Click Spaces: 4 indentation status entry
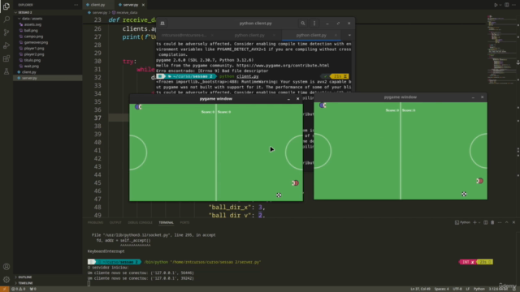The width and height of the screenshot is (520, 292). (x=441, y=289)
